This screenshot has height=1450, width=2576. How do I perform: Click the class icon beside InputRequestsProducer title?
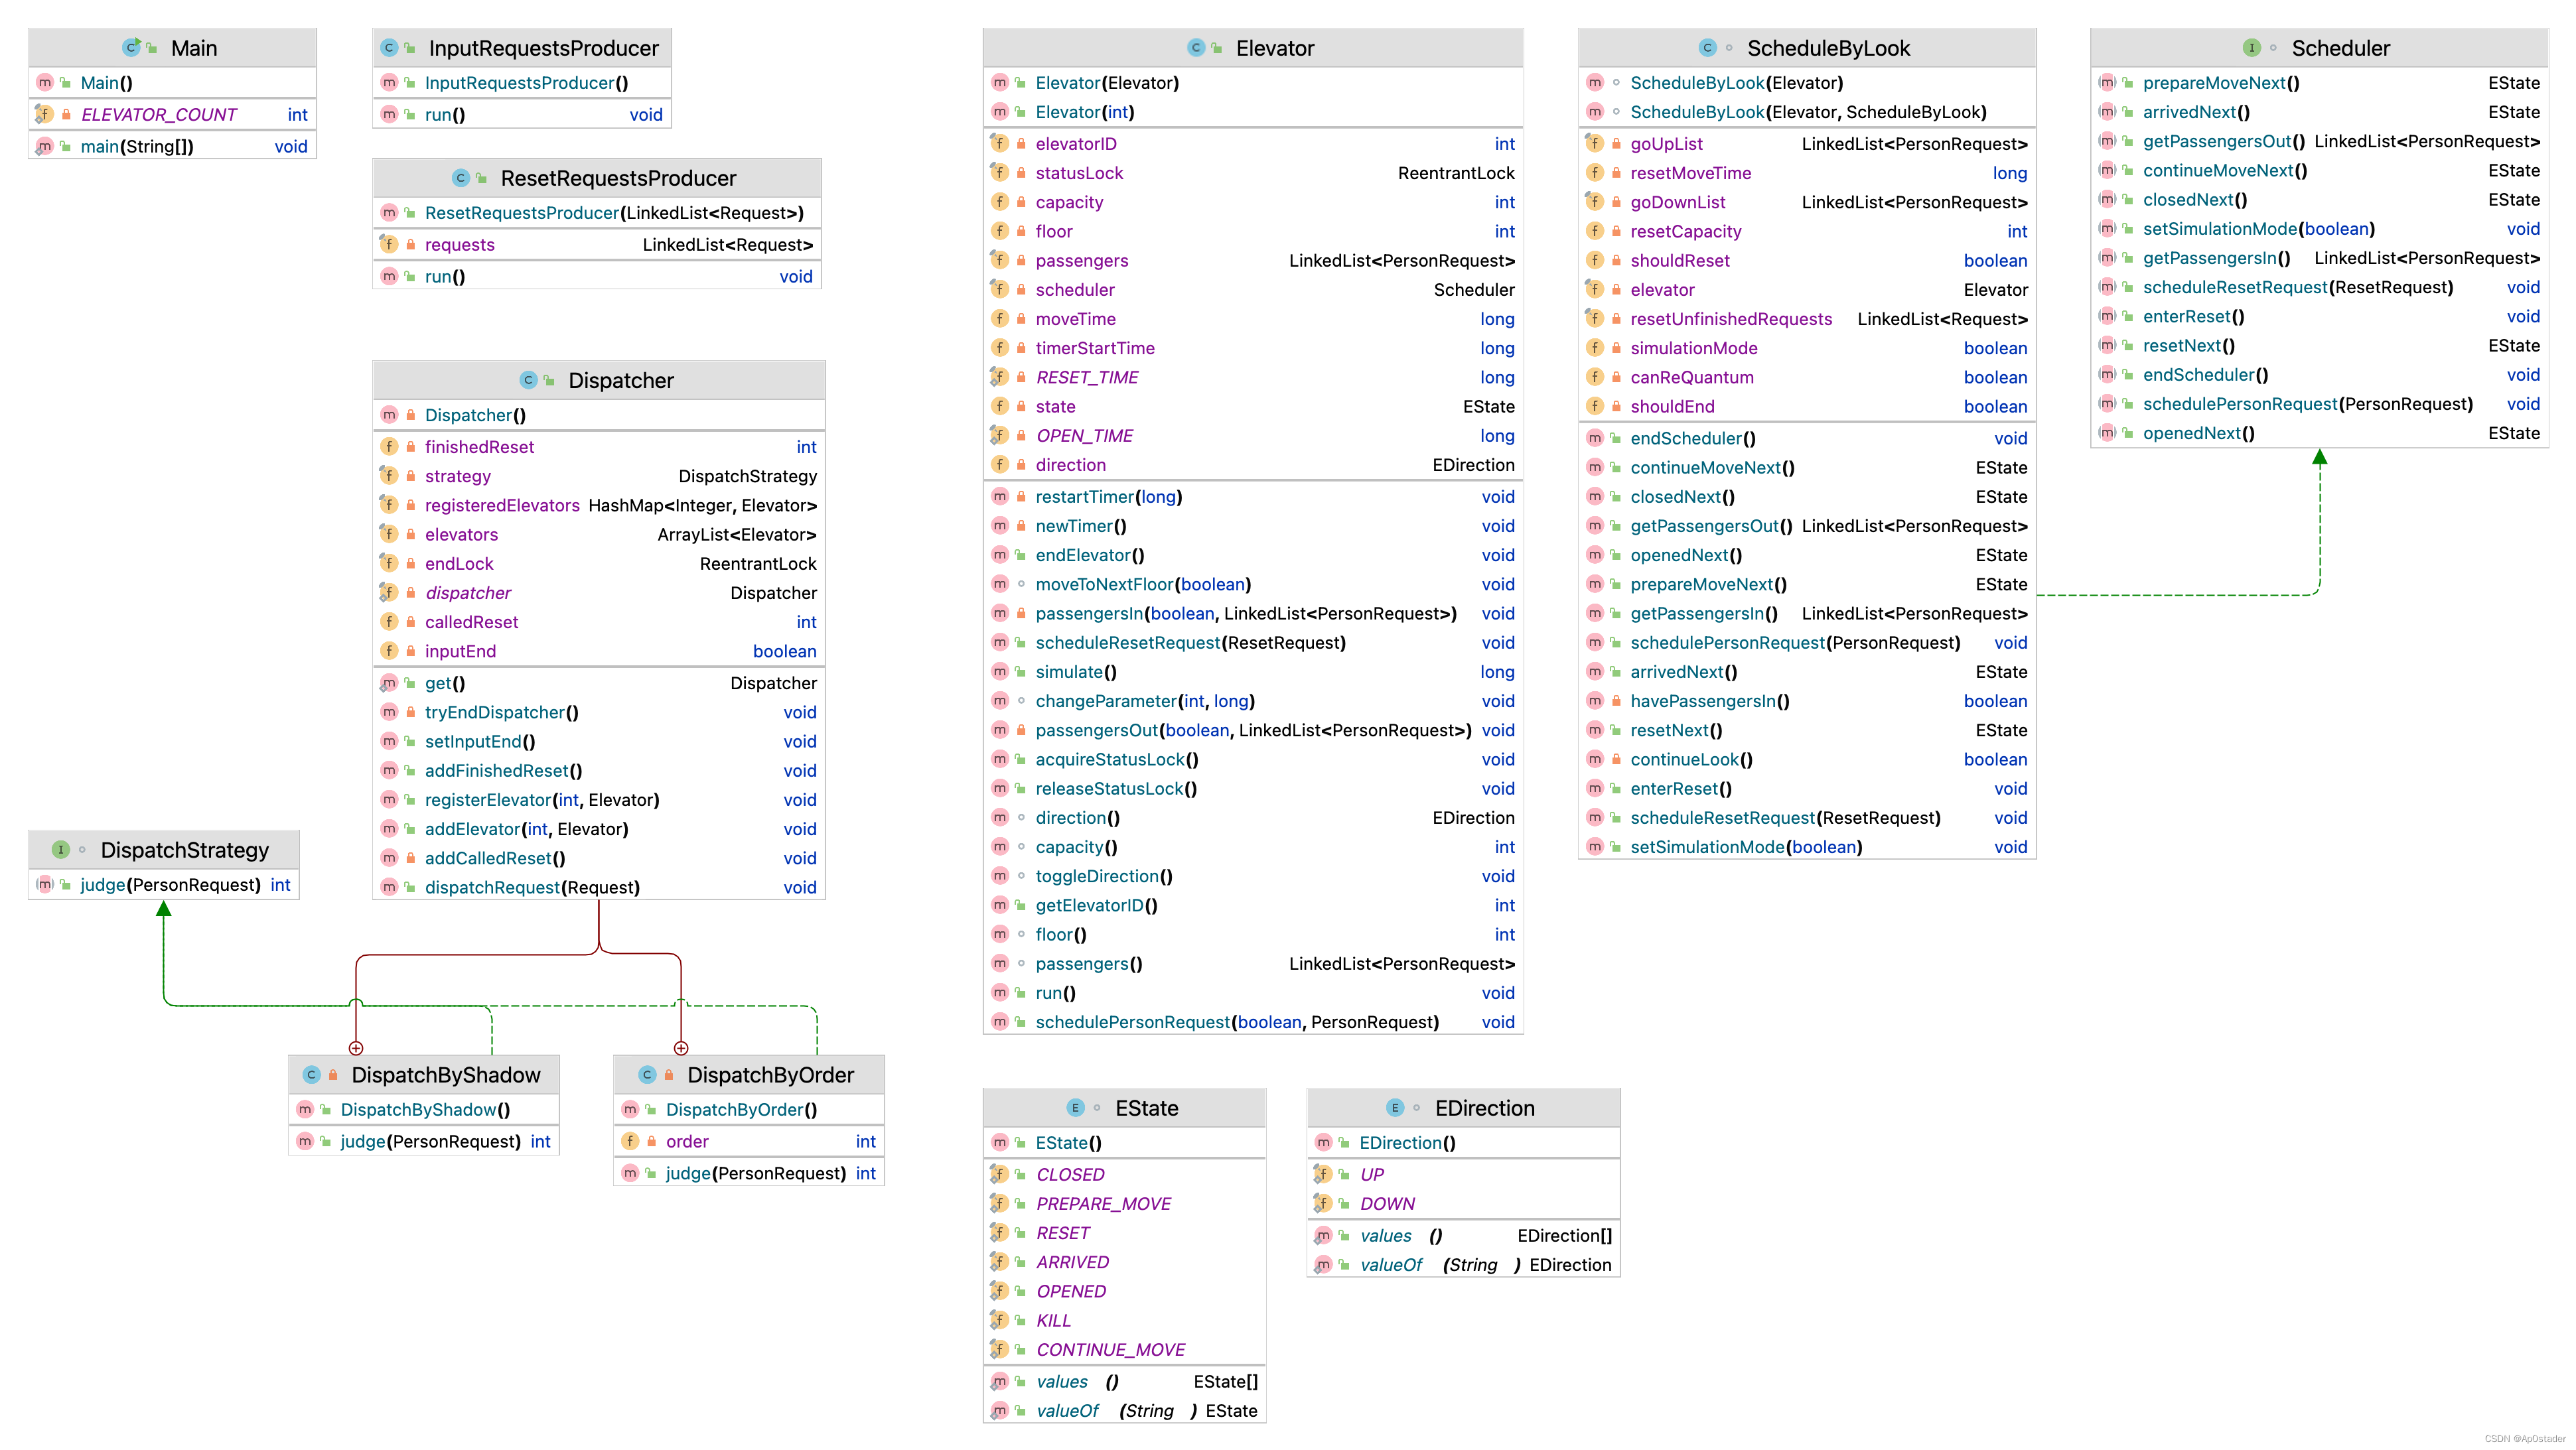pos(390,48)
